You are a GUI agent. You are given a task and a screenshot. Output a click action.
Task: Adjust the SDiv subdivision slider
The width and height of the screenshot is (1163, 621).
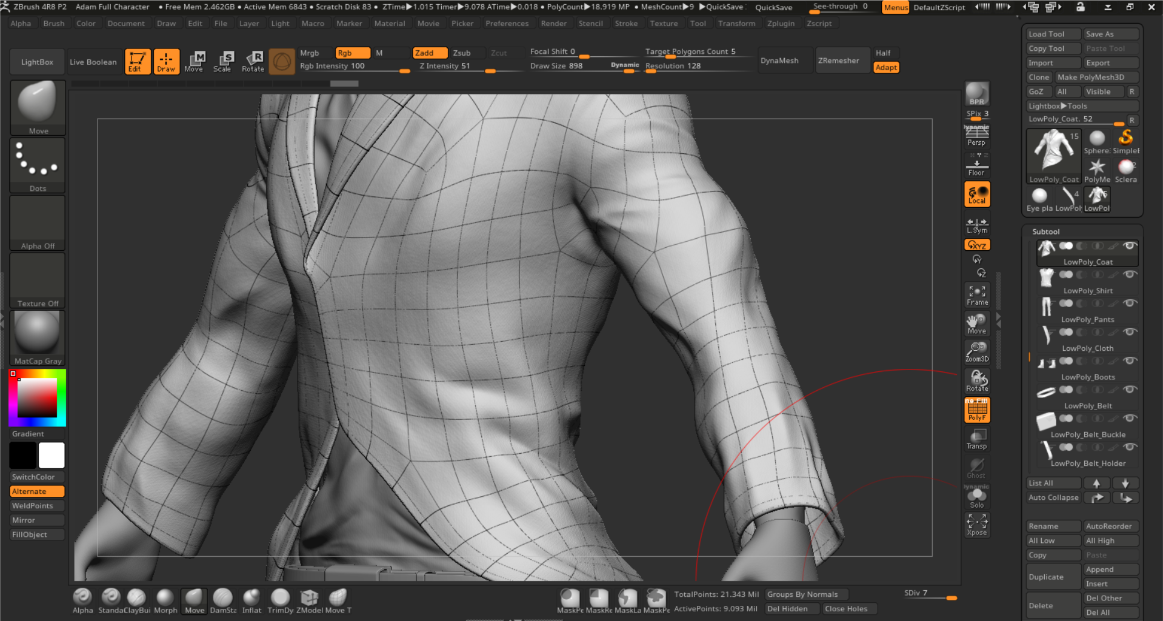coord(930,594)
